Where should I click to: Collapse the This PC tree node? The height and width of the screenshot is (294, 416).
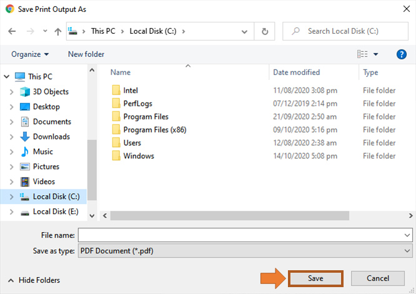coord(7,77)
